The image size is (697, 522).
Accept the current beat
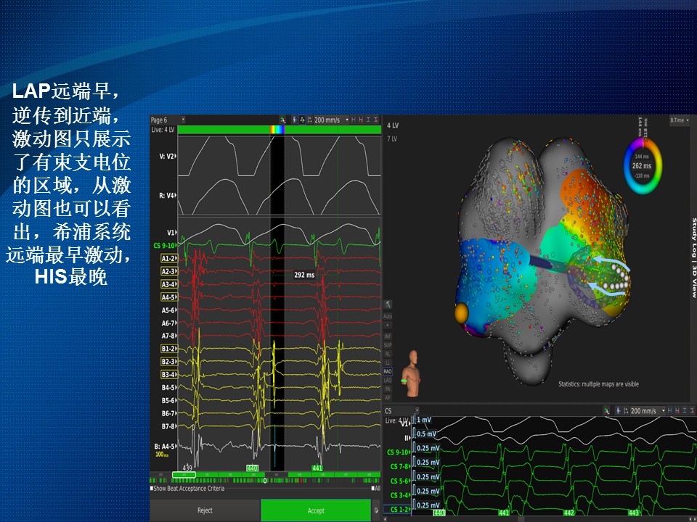[x=316, y=510]
